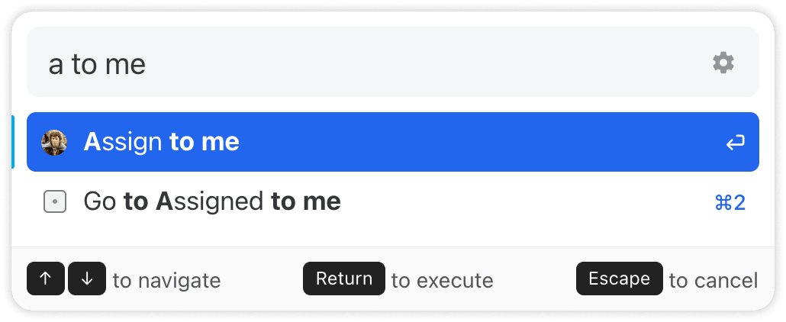Click the 'to cancel' hint text

click(713, 281)
